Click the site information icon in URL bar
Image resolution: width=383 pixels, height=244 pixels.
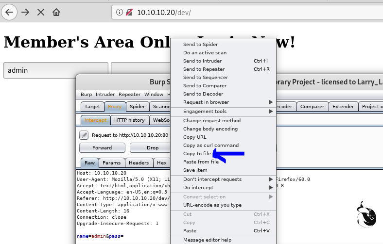coord(120,12)
